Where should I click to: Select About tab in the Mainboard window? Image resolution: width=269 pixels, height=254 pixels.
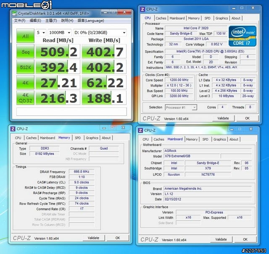[x=234, y=139]
